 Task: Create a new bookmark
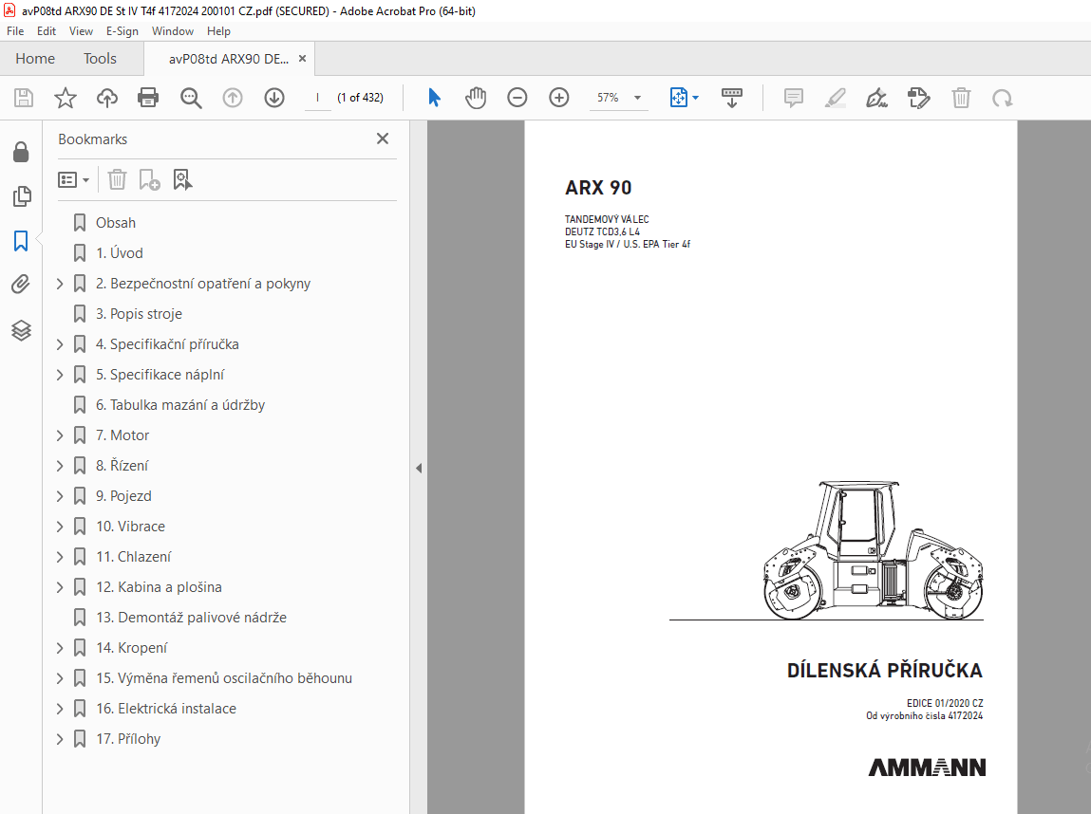(149, 179)
